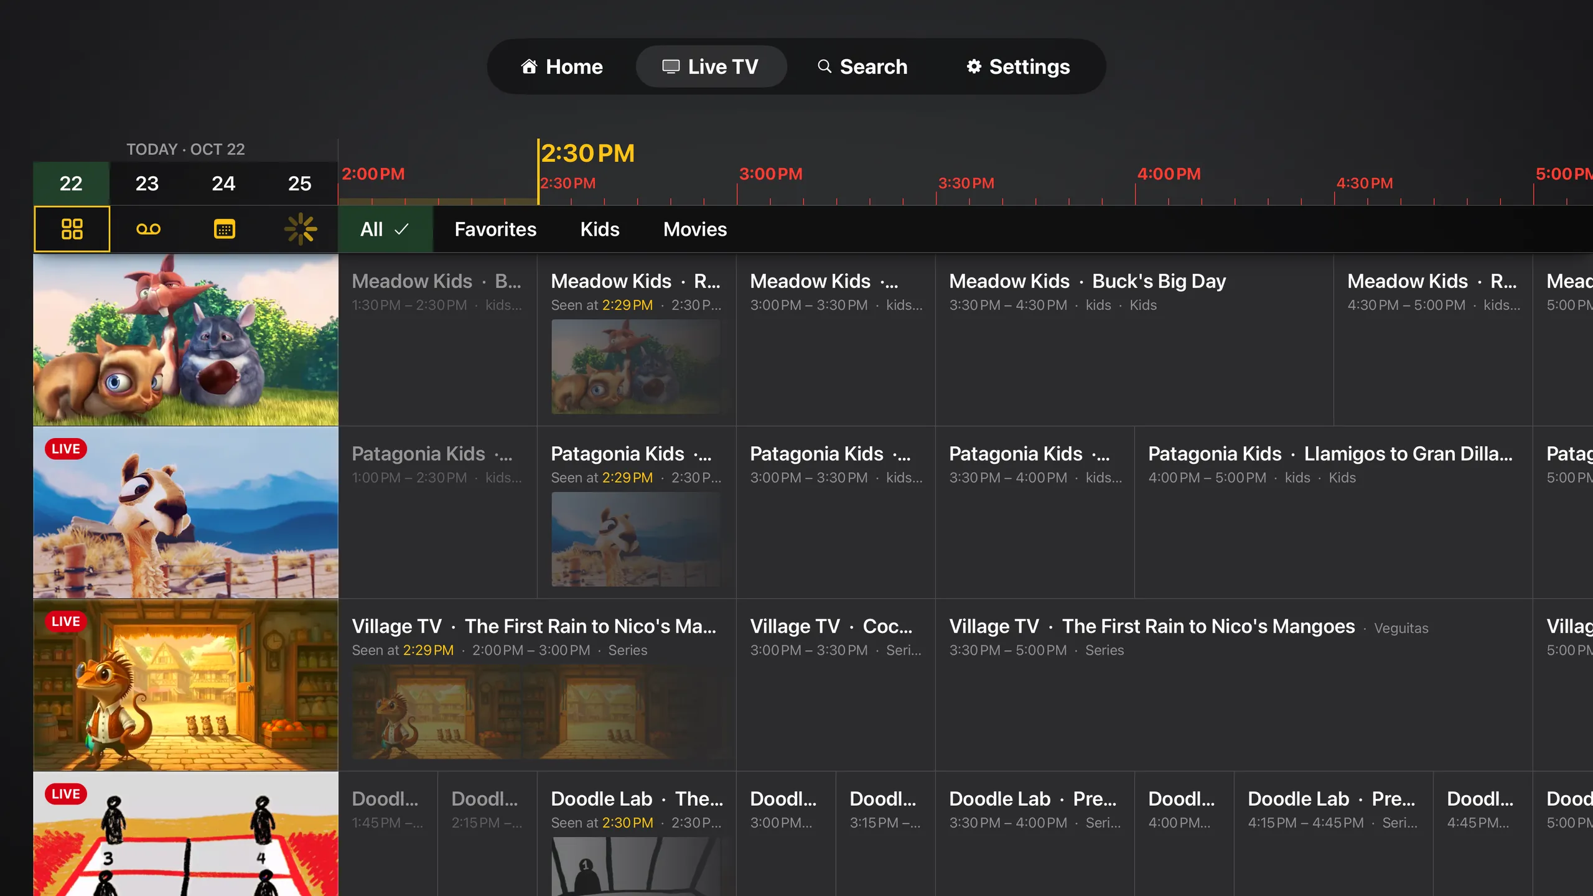This screenshot has width=1593, height=896.
Task: Open the Meadow Kids channel thumbnail
Action: (x=186, y=340)
